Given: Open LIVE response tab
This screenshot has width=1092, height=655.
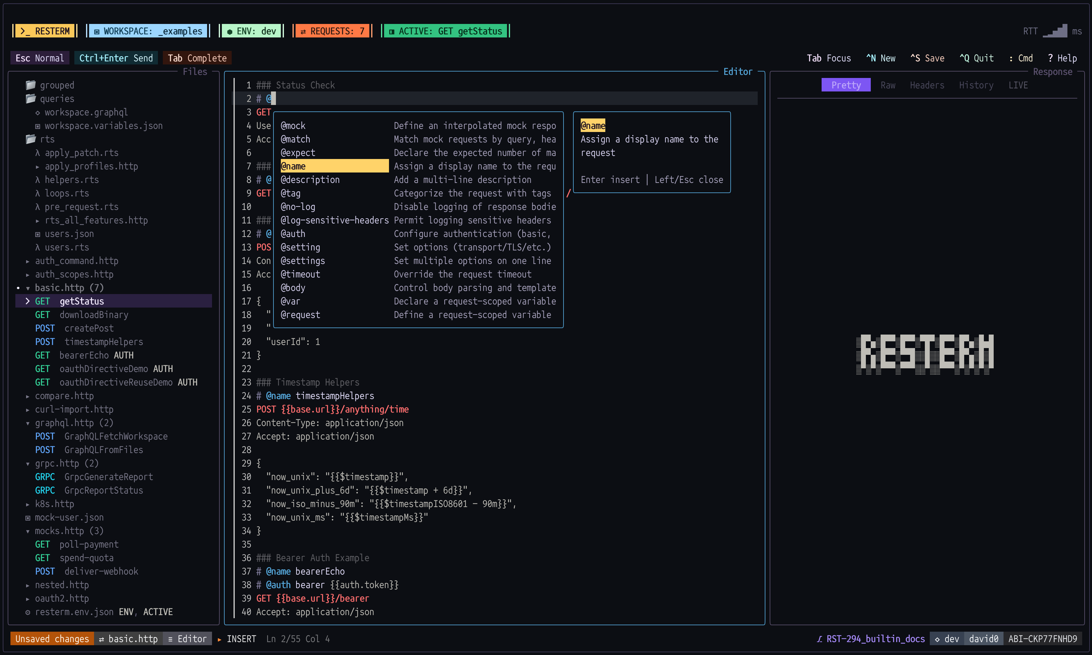Looking at the screenshot, I should tap(1018, 85).
